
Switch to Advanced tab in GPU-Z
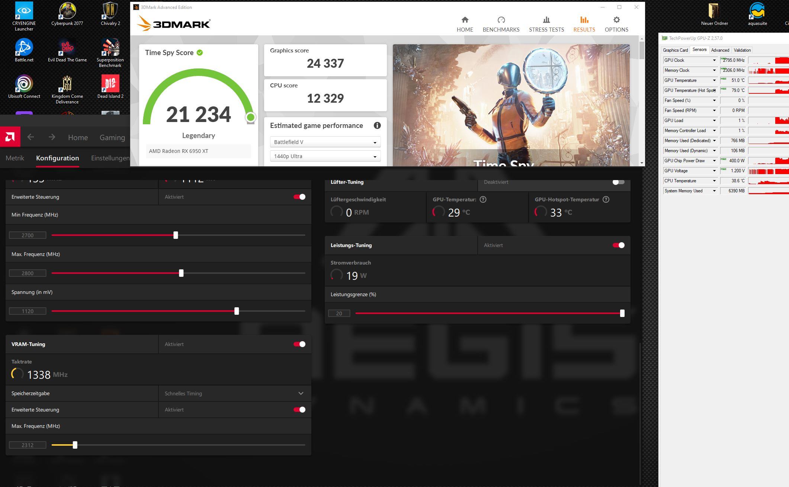(x=720, y=50)
